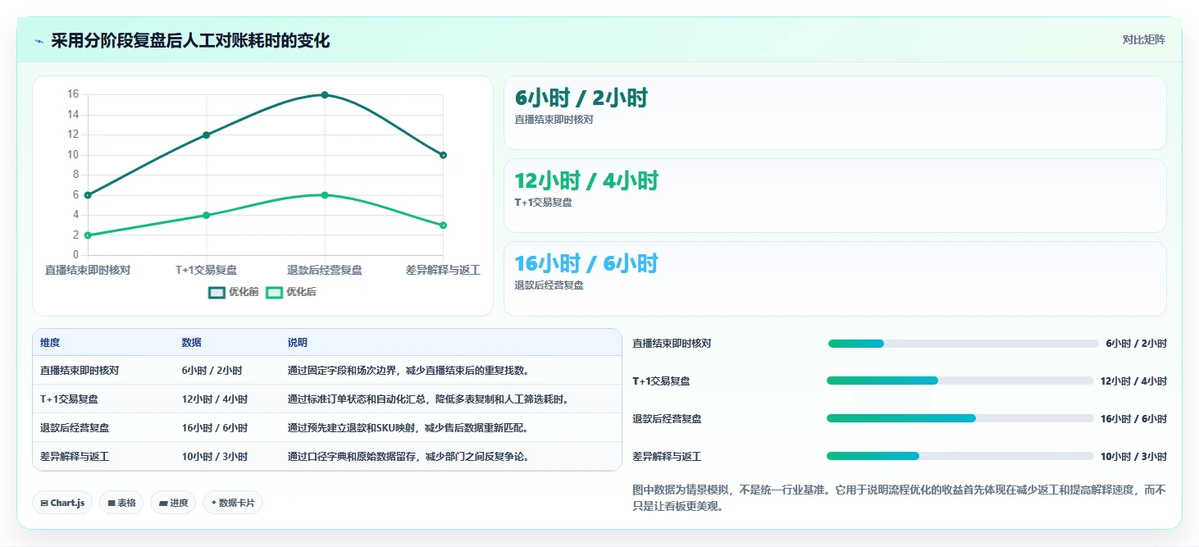Screen dimensions: 1199x547
Task: Click y-axis tick label 0
Action: [x=75, y=255]
